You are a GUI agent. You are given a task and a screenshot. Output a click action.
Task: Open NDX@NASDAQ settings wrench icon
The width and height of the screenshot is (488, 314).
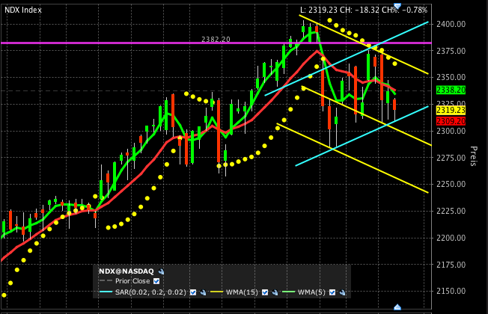161,271
